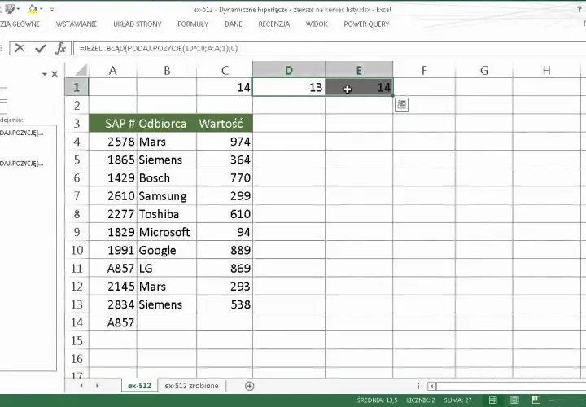Open Excel Help question mark
Screen dimensions: 586x407
coord(579,9)
